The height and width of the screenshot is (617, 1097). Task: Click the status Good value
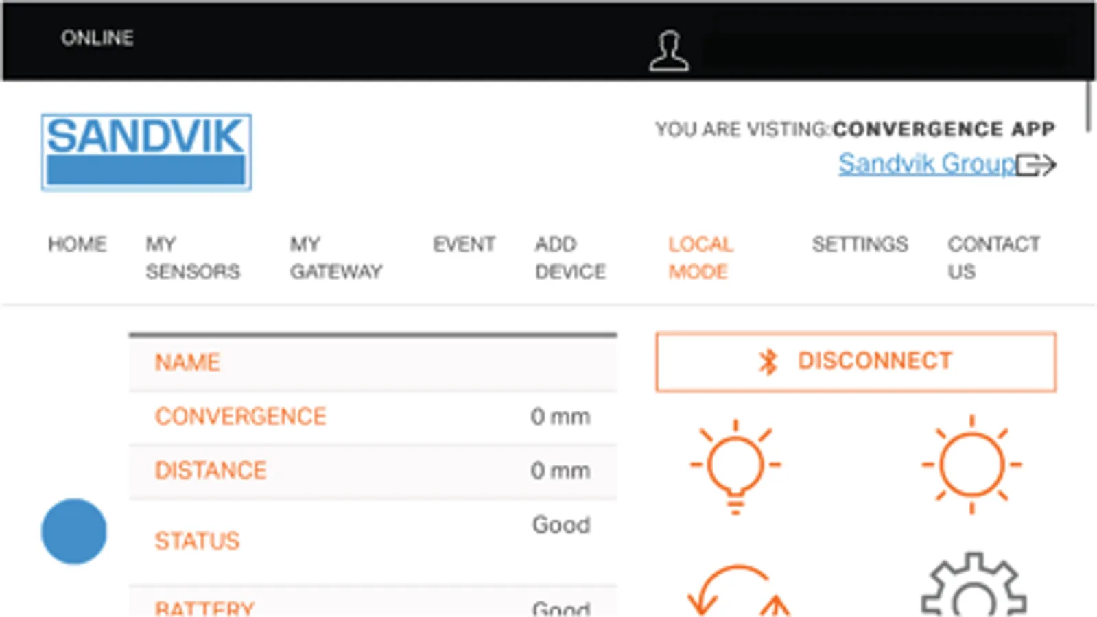click(x=561, y=525)
